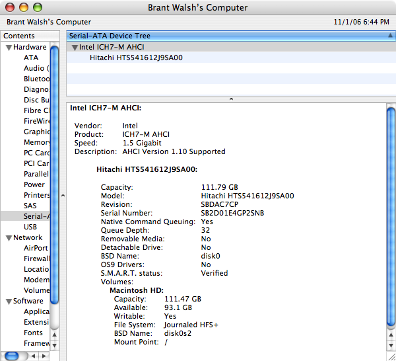Collapse the Hardware section triangle
This screenshot has width=396, height=361.
9,48
